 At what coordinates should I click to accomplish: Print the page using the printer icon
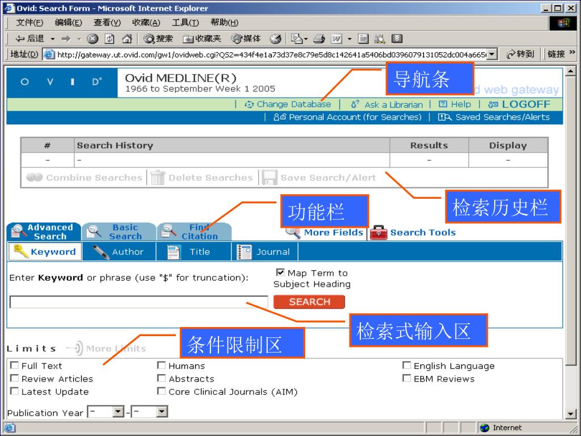tap(319, 39)
